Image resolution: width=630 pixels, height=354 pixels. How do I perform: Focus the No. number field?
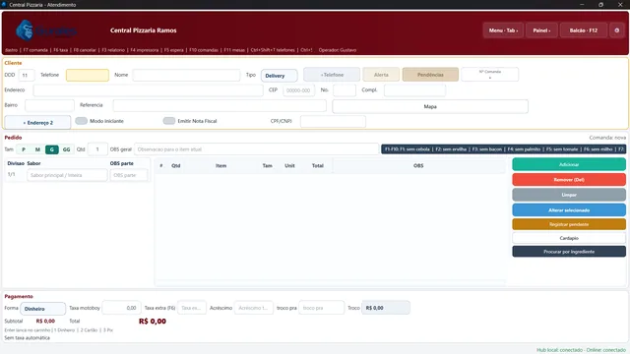(x=345, y=90)
